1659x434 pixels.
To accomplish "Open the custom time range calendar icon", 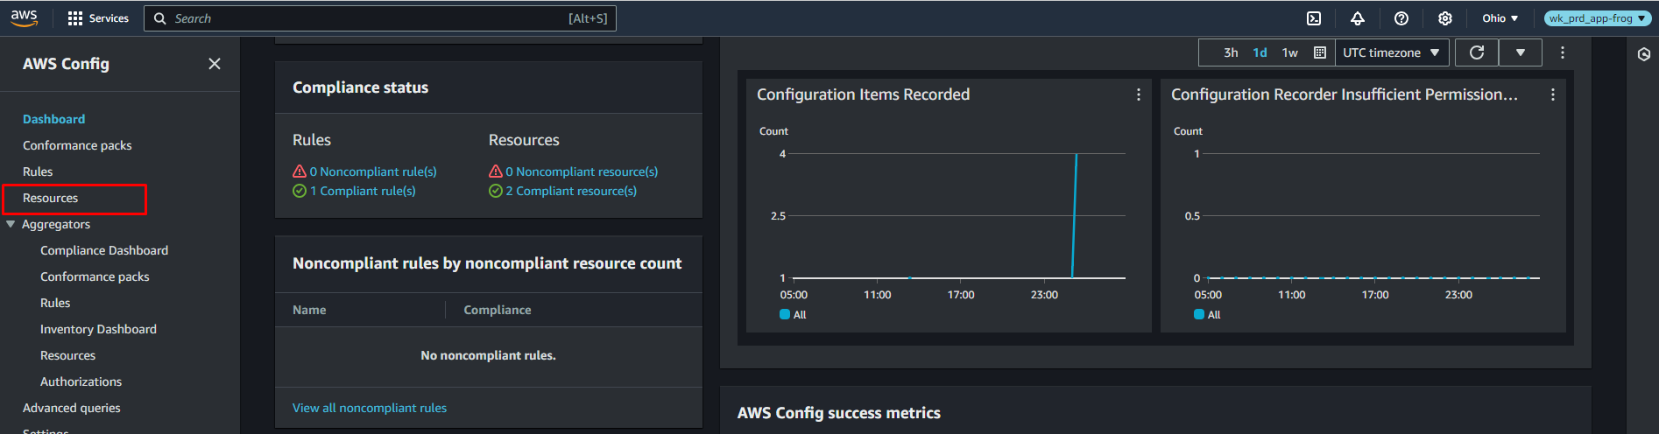I will pos(1320,52).
